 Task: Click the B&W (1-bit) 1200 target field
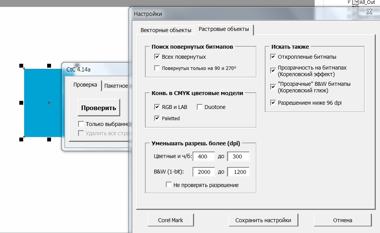238,172
